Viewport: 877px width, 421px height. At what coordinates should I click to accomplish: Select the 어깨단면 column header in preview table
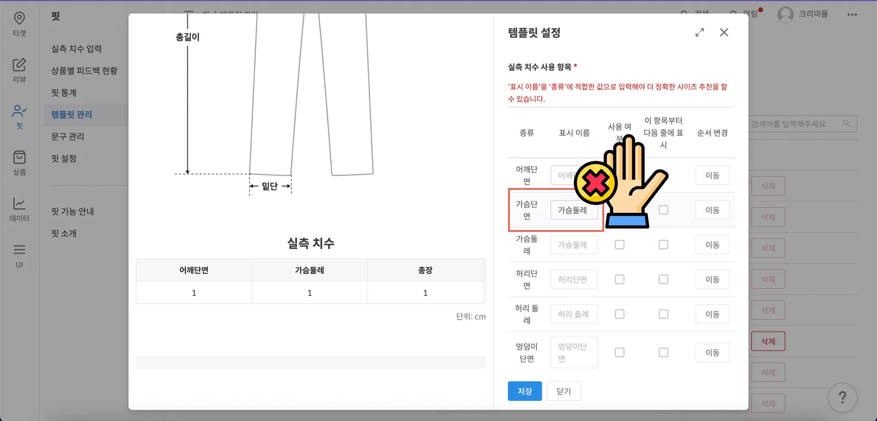pos(194,270)
